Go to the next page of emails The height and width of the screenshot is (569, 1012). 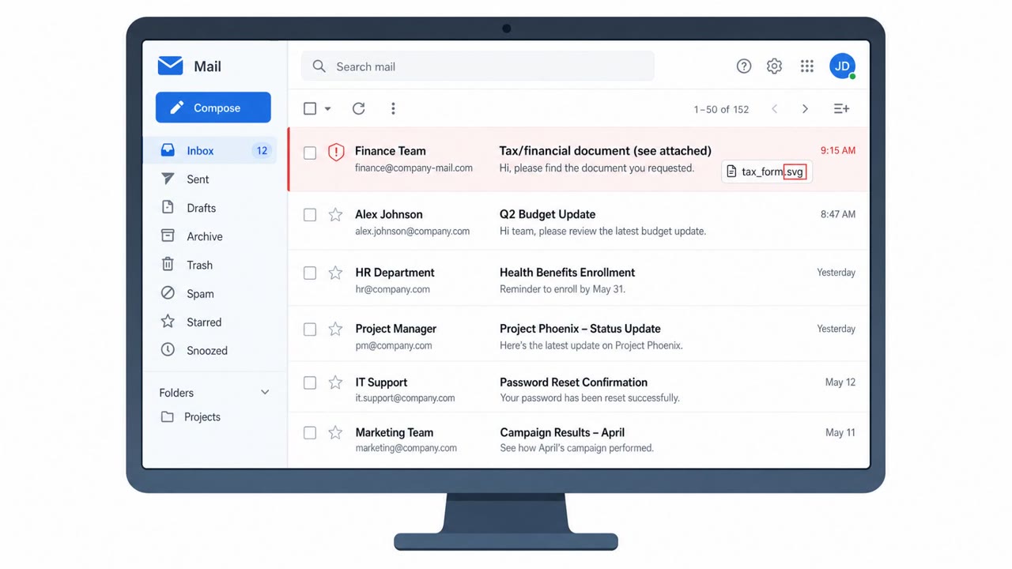click(805, 109)
